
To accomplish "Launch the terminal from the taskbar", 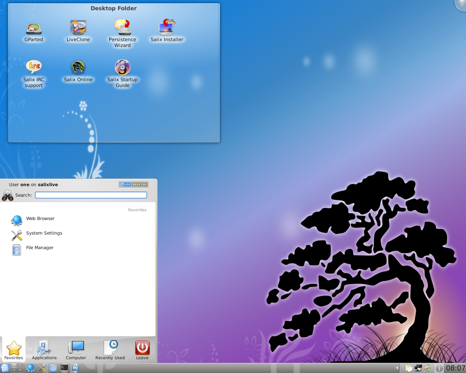I will [64, 368].
